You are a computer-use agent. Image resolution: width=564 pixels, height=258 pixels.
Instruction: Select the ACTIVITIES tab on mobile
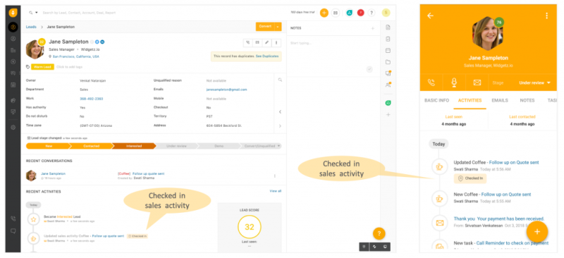470,100
